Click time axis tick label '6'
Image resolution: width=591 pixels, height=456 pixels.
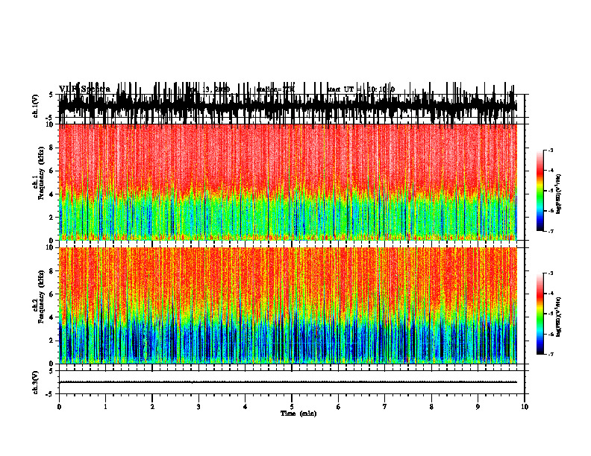point(339,407)
